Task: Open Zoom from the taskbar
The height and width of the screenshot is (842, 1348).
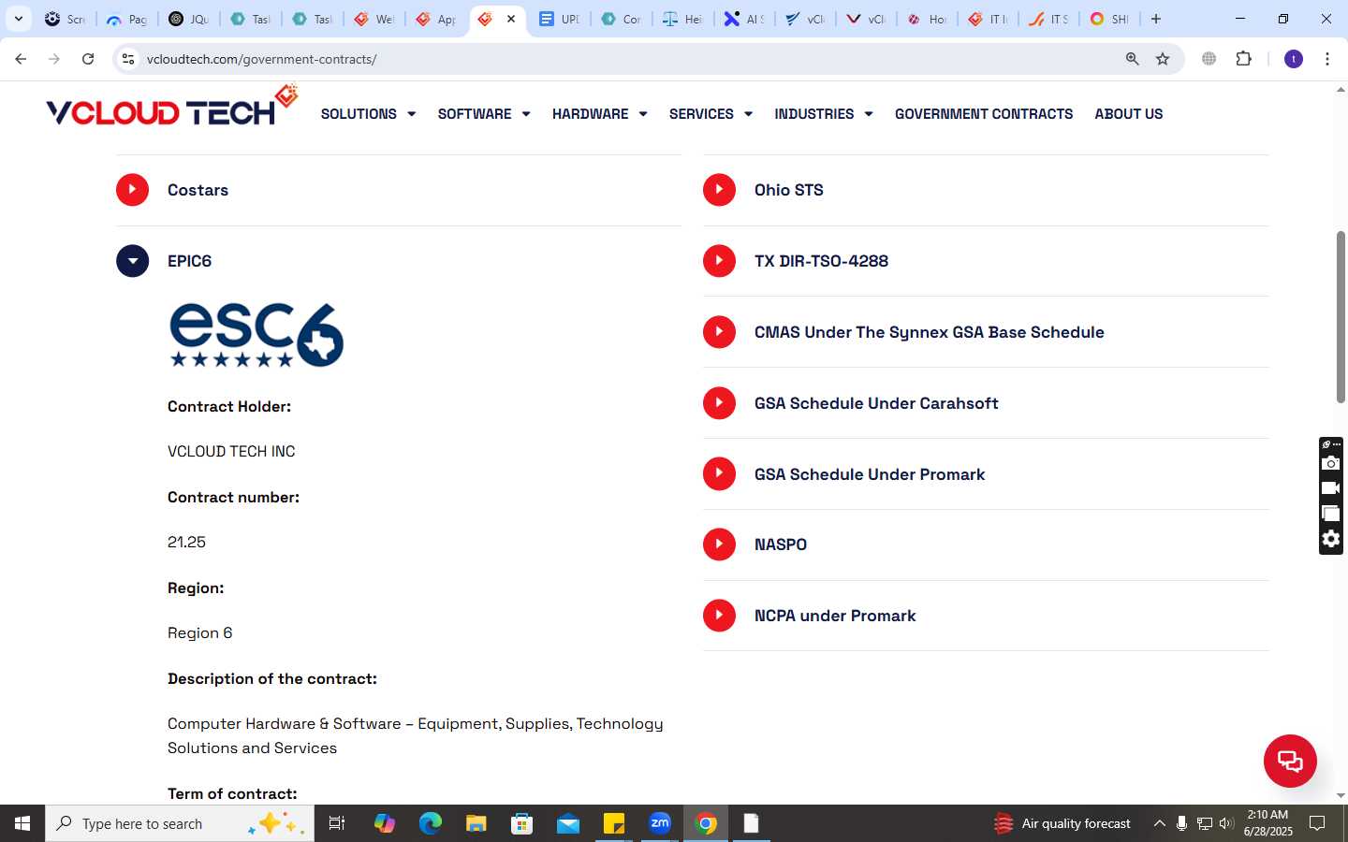Action: pyautogui.click(x=660, y=823)
